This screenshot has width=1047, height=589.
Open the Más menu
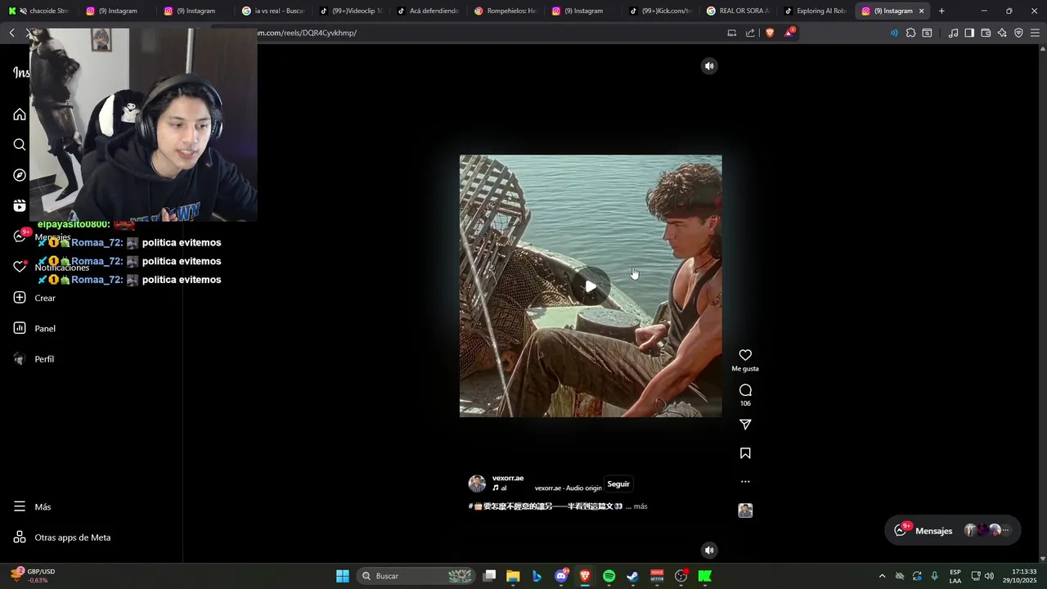tap(33, 506)
